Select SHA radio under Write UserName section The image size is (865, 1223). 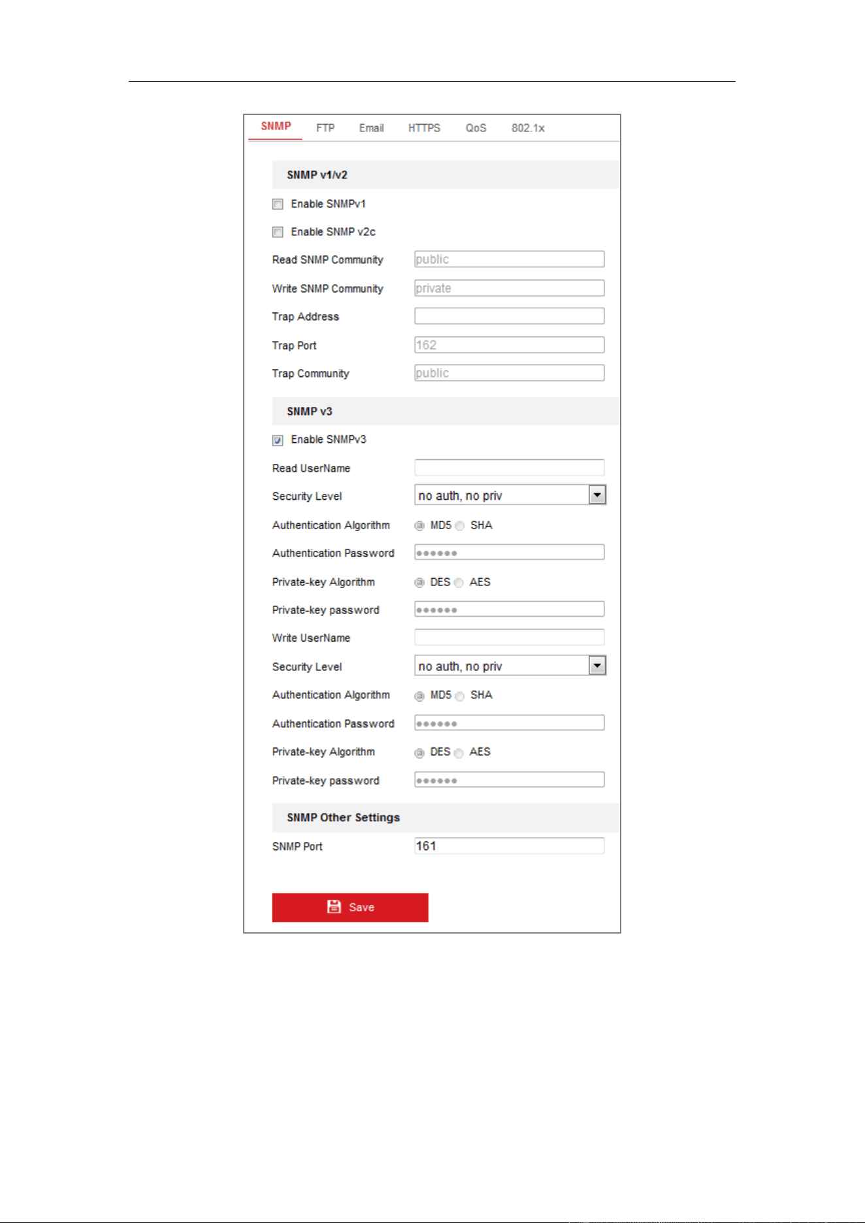[460, 696]
